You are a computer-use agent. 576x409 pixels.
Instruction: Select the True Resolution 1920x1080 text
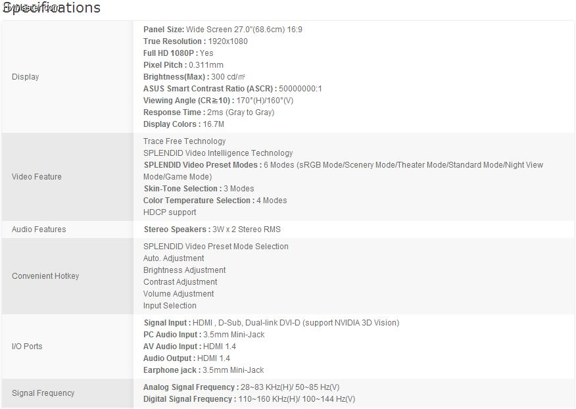(195, 41)
